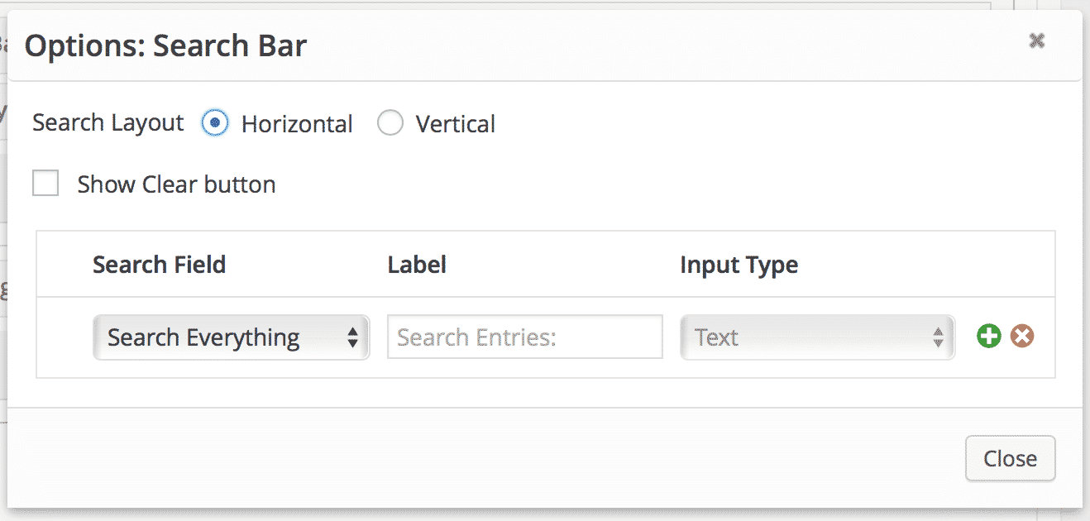
Task: Click the Input Type column header
Action: pyautogui.click(x=739, y=265)
